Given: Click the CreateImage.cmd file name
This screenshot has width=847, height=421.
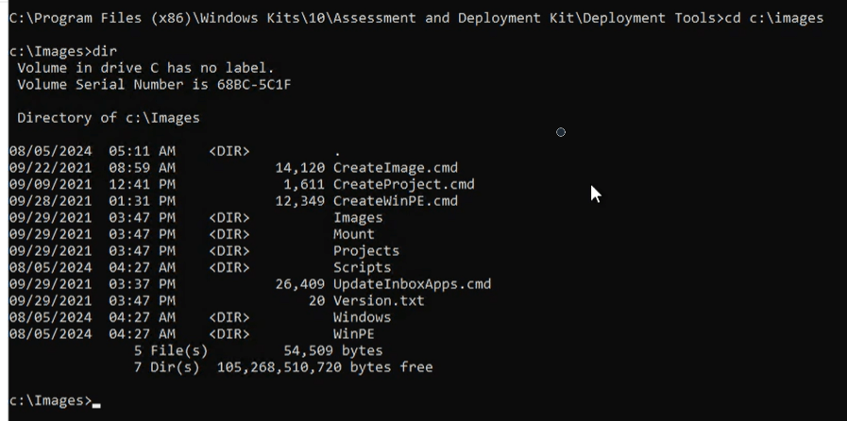Looking at the screenshot, I should pyautogui.click(x=395, y=168).
